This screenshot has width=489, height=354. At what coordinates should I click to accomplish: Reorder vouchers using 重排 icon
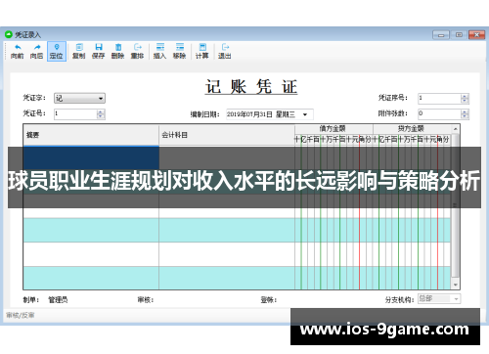pos(138,51)
